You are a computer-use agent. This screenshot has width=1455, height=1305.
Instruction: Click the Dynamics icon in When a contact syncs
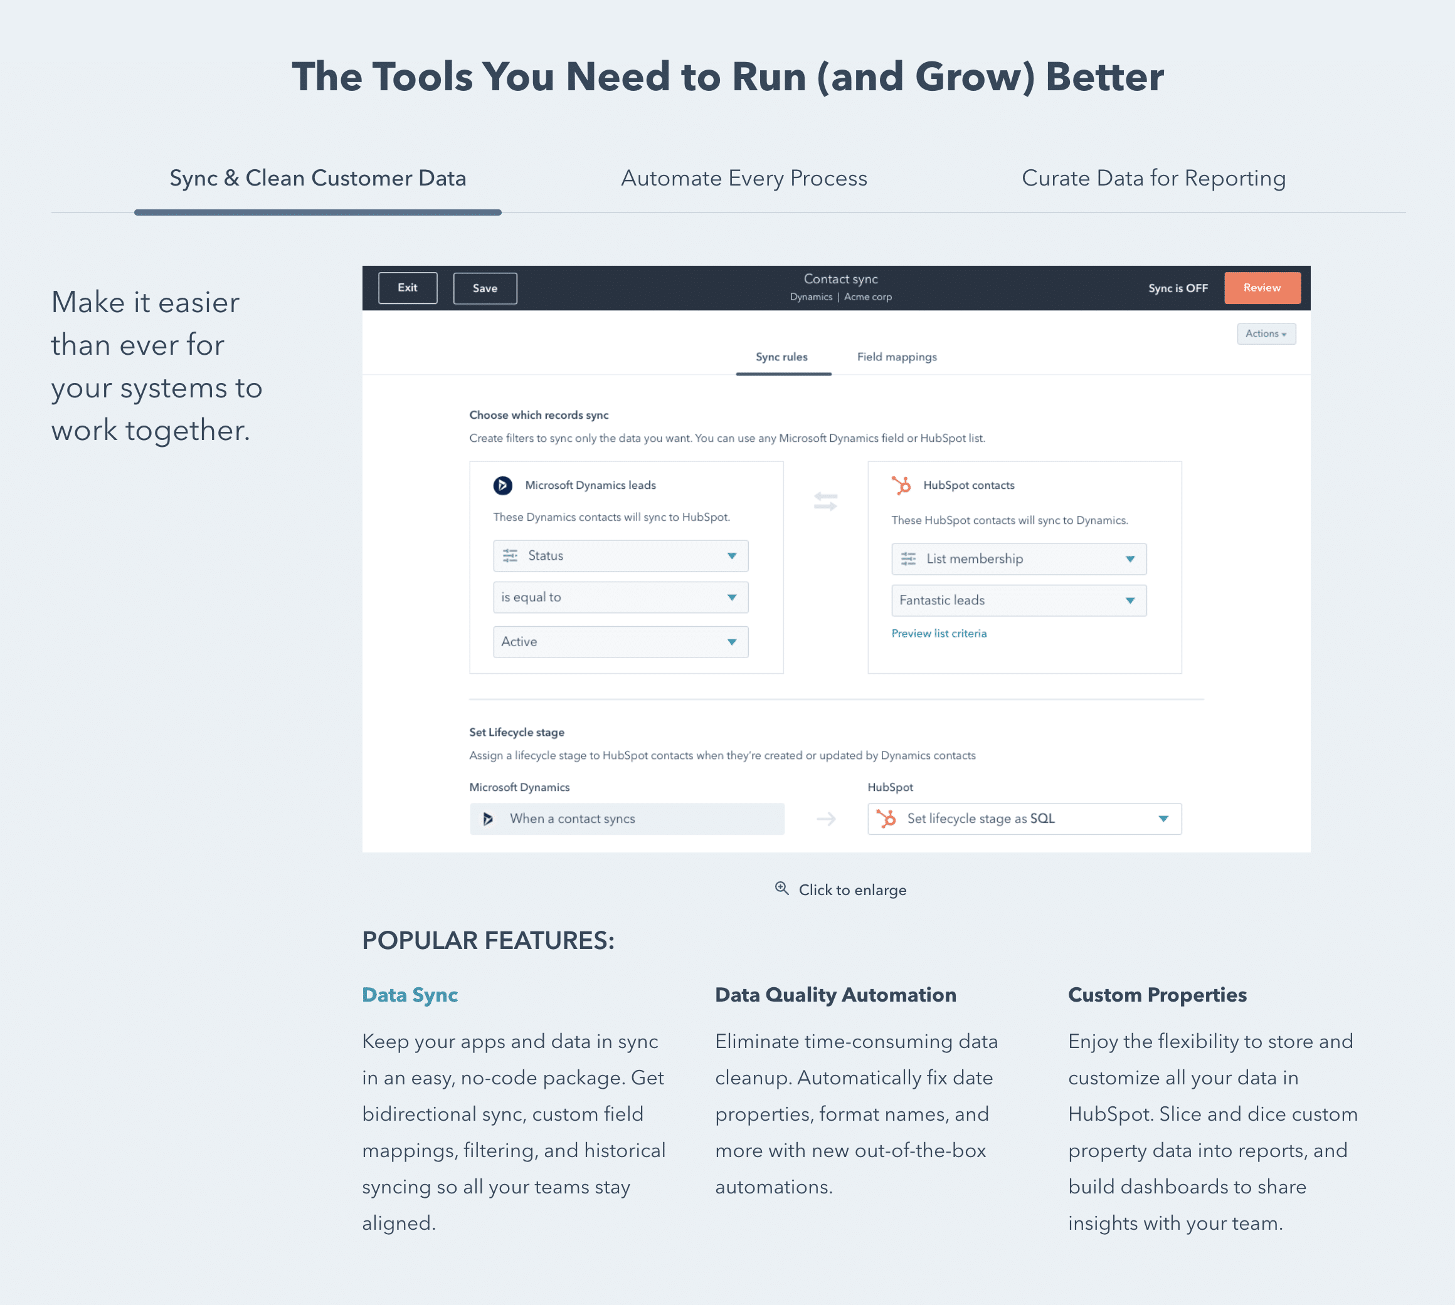[x=488, y=819]
